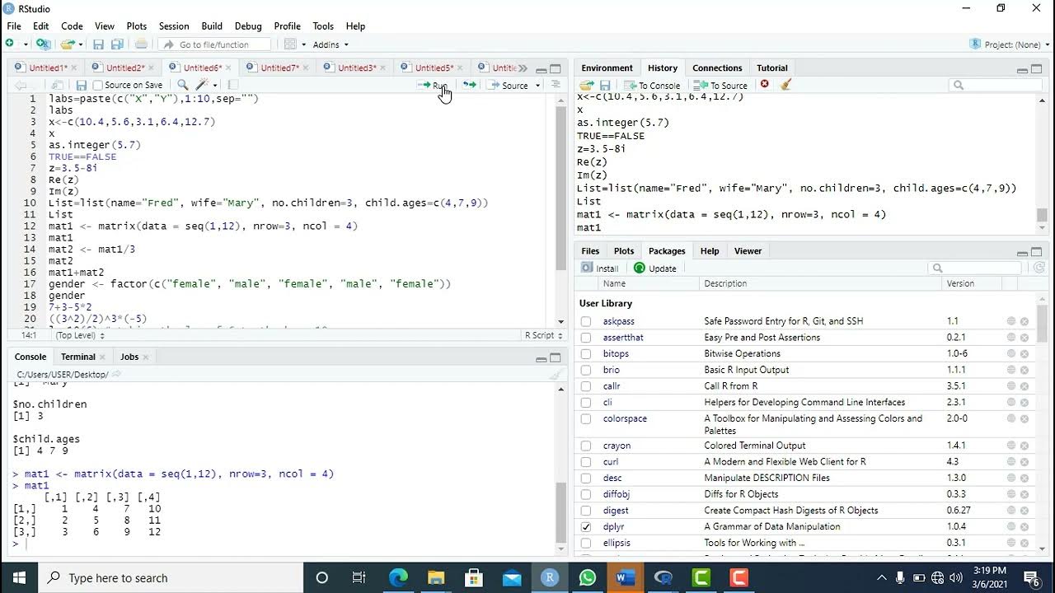
Task: Check the digest package checkbox
Action: 586,511
